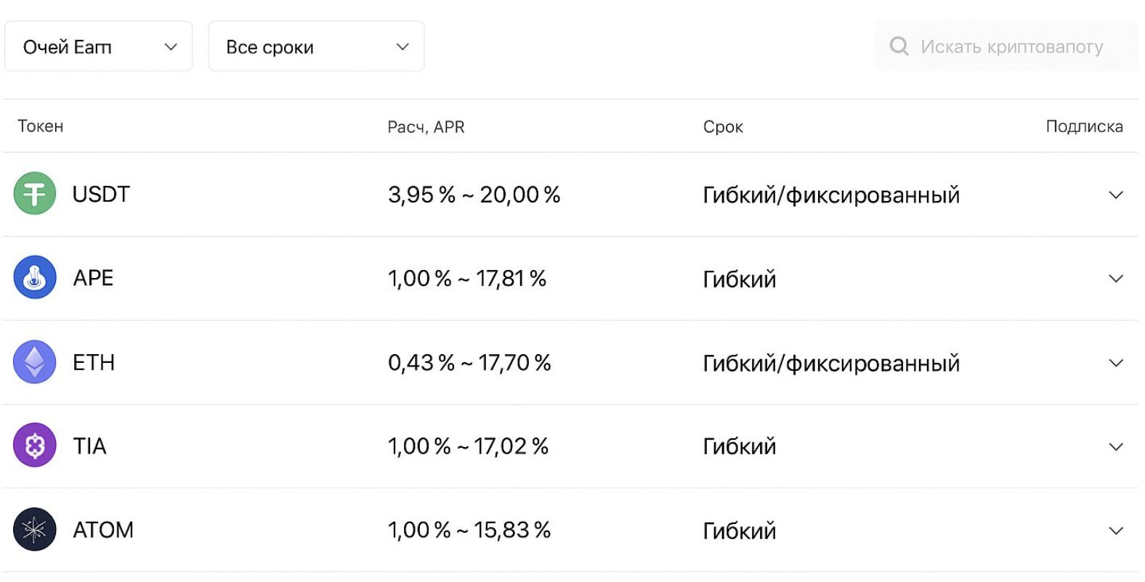Click the APE token icon
The image size is (1145, 582).
click(x=35, y=277)
